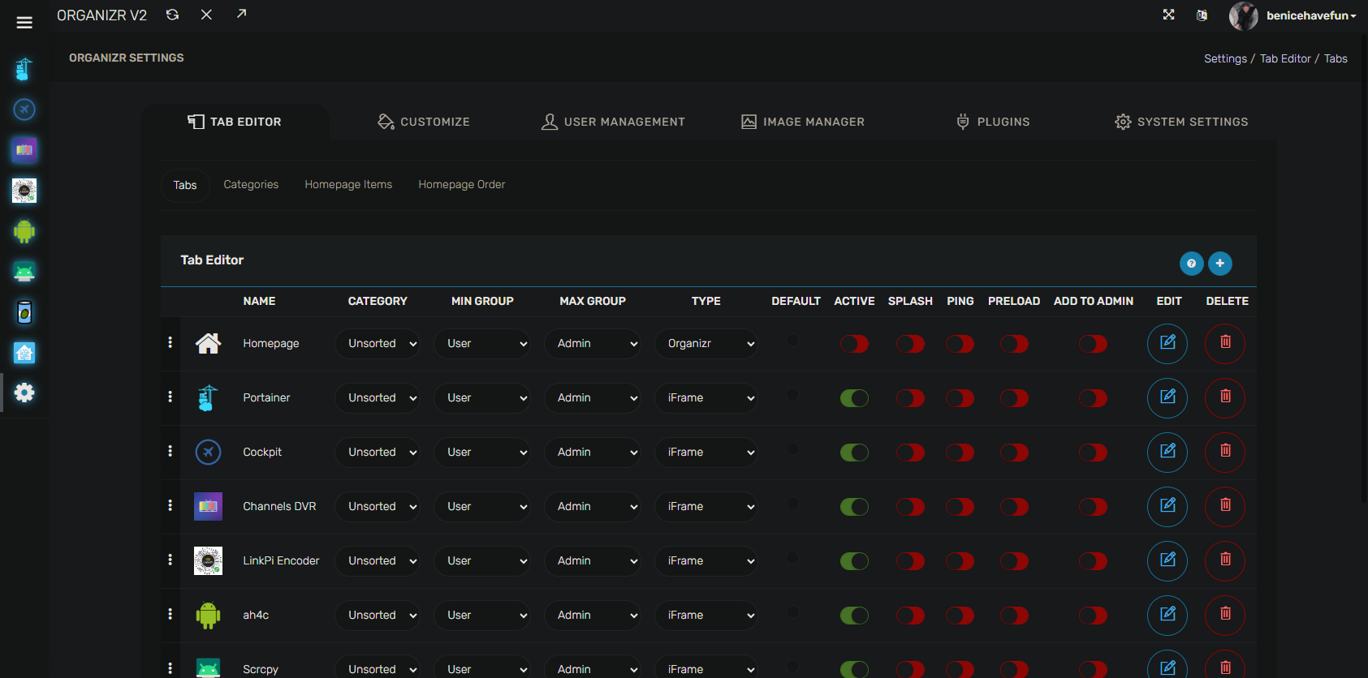Image resolution: width=1368 pixels, height=678 pixels.
Task: Select the Default radio button for LinkPi Encoder
Action: pyautogui.click(x=792, y=558)
